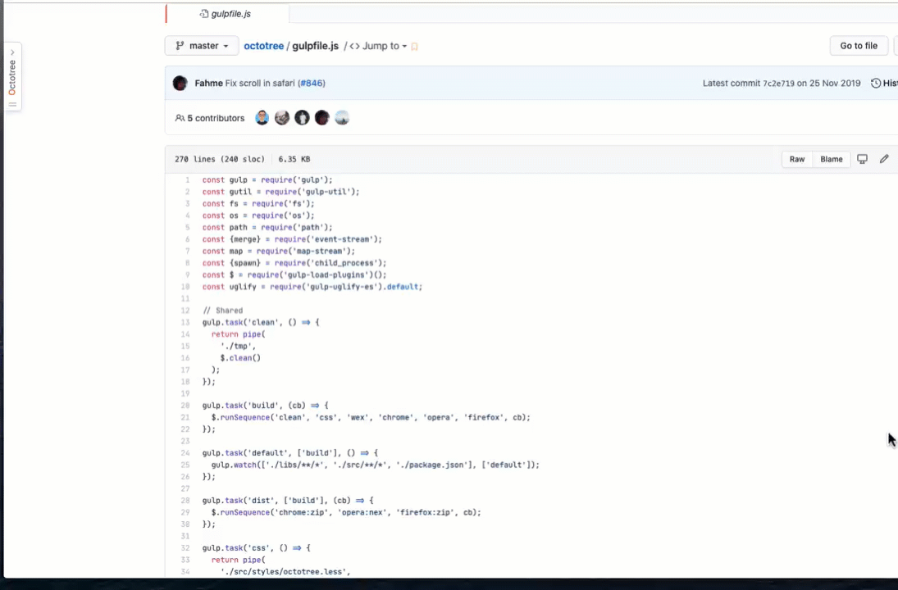Open the Fahme author name link
The width and height of the screenshot is (898, 590).
click(x=208, y=83)
